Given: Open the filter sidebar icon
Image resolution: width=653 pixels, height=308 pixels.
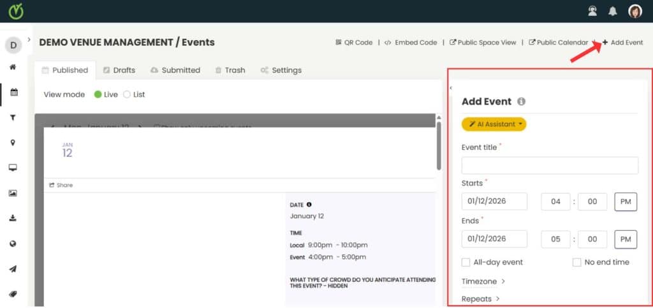Looking at the screenshot, I should pos(13,118).
